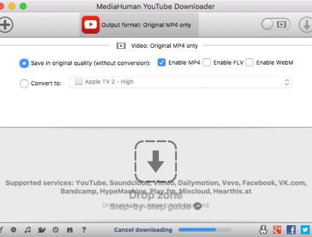Check the Enable FLV checkbox
The image size is (312, 237).
207,63
